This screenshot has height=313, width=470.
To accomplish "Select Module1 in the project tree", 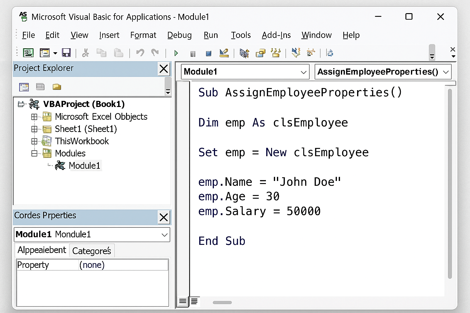I will [84, 166].
